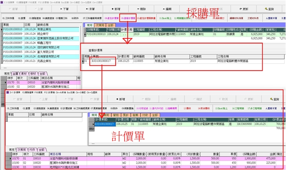Select 金屬 tab in 採購單 item list
The image size is (286, 170).
pyautogui.click(x=16, y=74)
